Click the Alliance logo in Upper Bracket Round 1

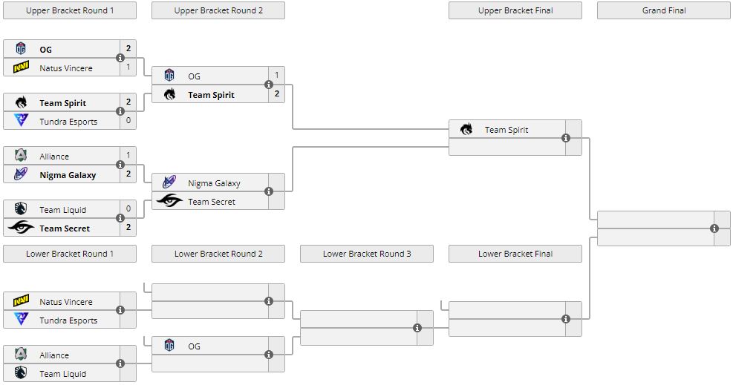point(21,157)
